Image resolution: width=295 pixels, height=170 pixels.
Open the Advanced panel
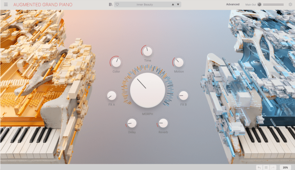coord(233,4)
